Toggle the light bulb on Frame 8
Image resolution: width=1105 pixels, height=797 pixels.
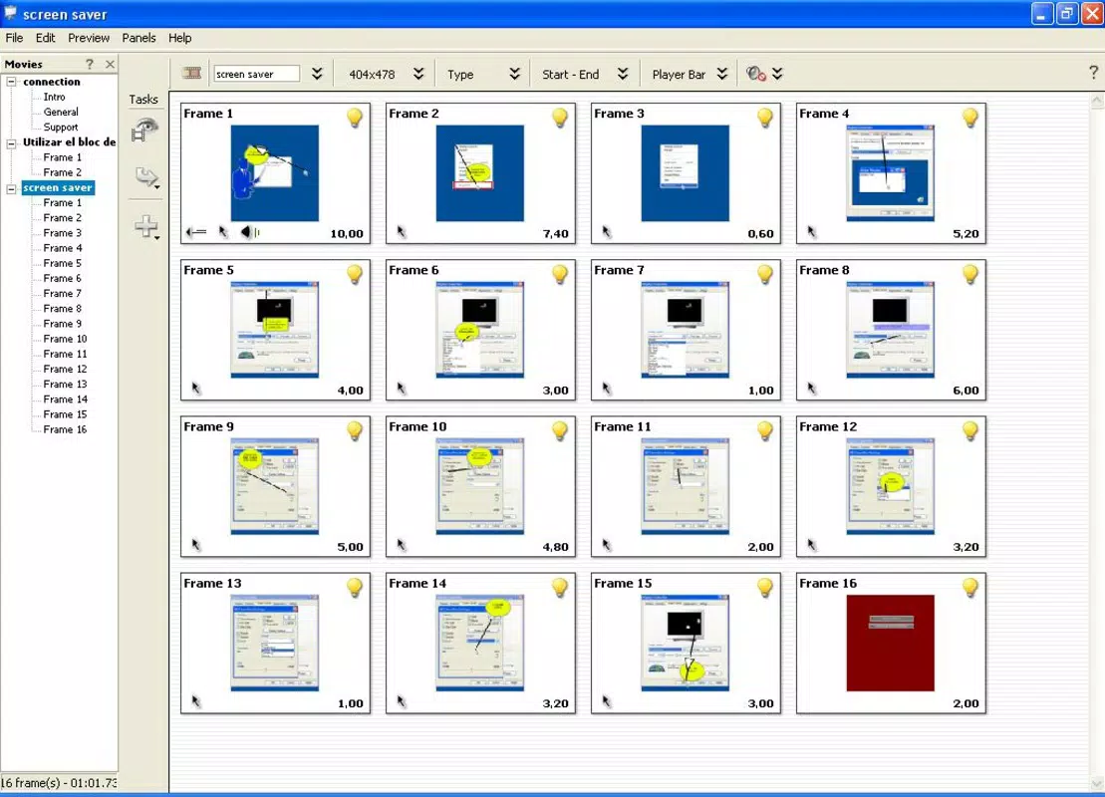[969, 274]
